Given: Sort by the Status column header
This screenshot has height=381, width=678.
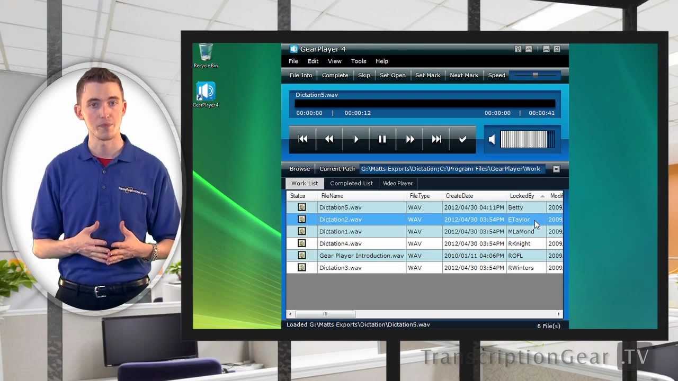Looking at the screenshot, I should click(302, 196).
